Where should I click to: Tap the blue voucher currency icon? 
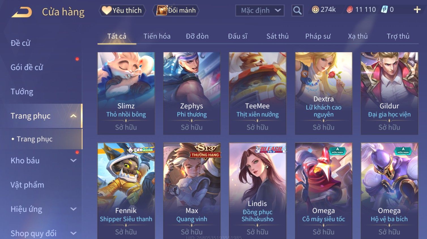[x=384, y=10]
